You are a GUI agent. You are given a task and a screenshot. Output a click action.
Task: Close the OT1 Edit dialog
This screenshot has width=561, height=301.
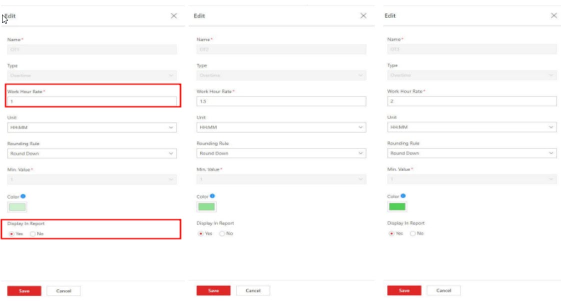[x=174, y=16]
